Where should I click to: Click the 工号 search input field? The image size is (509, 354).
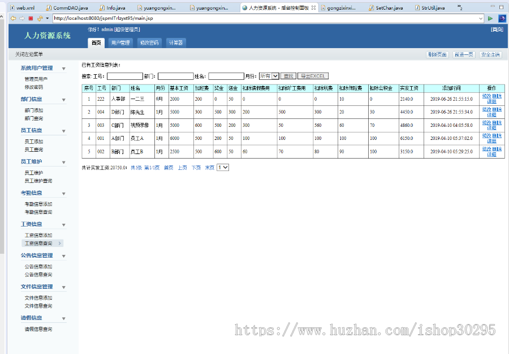pyautogui.click(x=124, y=76)
